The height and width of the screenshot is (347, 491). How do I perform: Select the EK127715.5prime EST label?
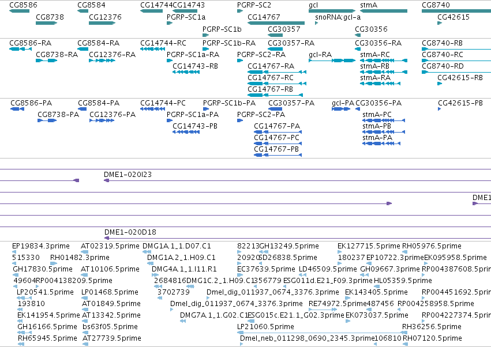(369, 246)
